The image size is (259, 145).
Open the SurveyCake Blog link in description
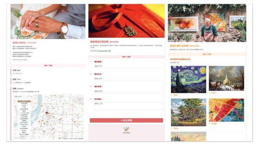[104, 51]
